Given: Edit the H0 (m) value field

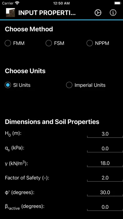Looking at the screenshot, I should (x=105, y=134).
